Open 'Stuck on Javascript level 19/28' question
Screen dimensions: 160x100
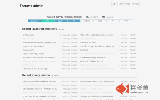[93, 57]
